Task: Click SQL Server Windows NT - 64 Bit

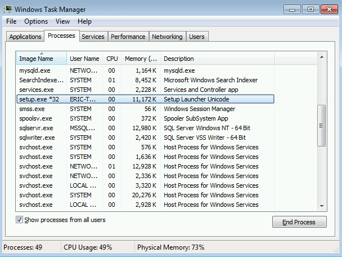Action: pos(207,128)
